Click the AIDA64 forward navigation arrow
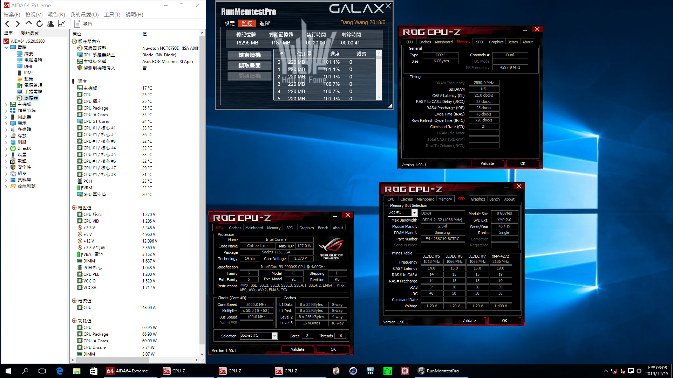 click(x=18, y=24)
